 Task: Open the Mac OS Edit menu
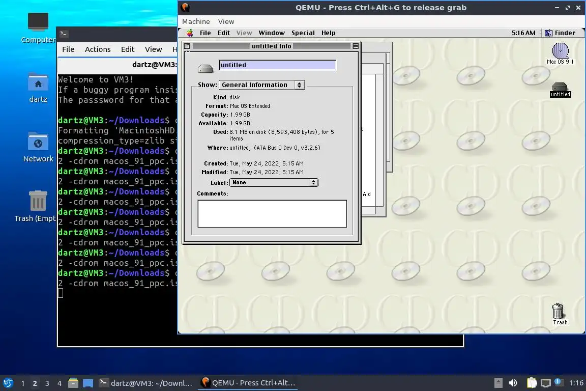click(x=224, y=33)
